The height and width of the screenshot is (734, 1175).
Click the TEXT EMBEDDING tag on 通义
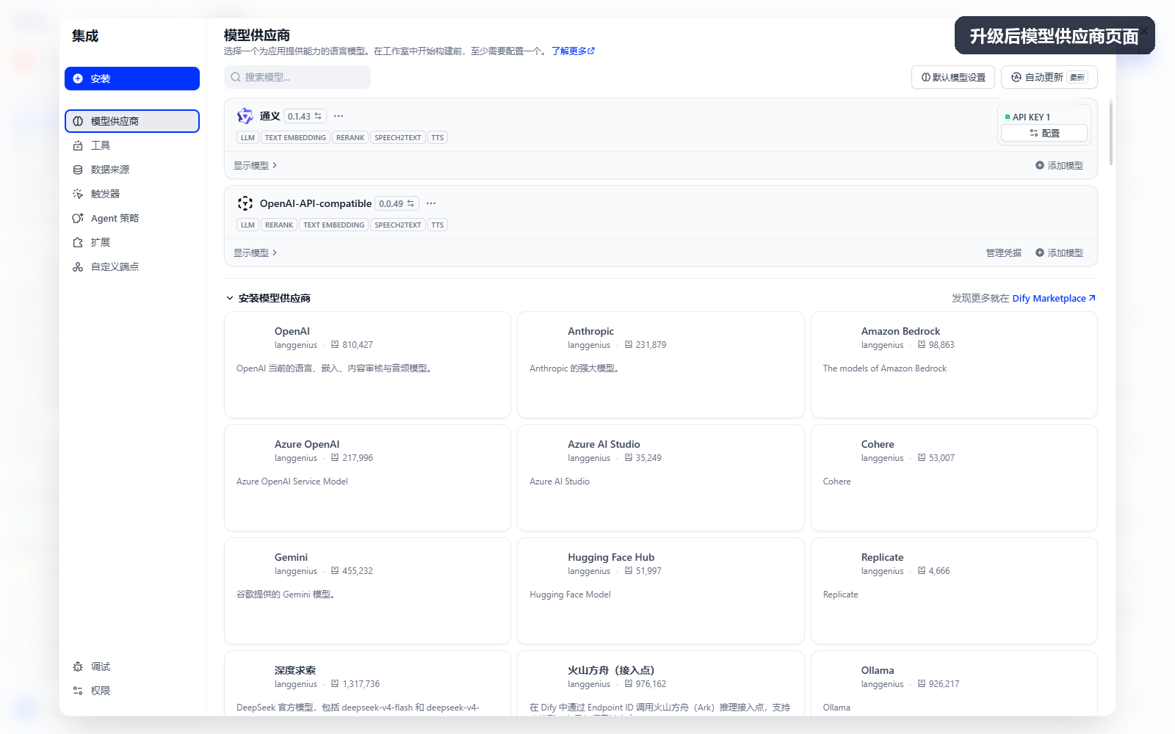(295, 137)
